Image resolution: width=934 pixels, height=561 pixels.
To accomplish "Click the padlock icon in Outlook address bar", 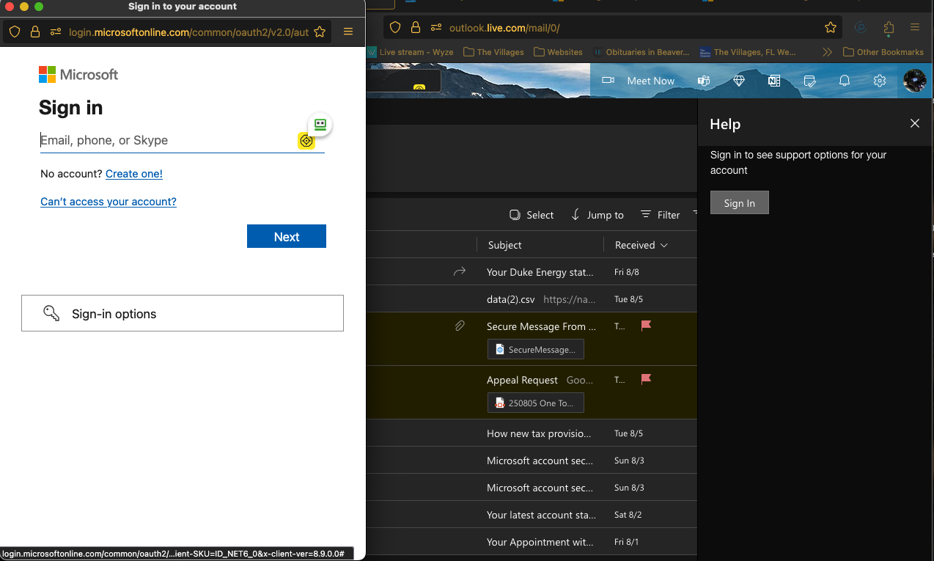I will [416, 27].
